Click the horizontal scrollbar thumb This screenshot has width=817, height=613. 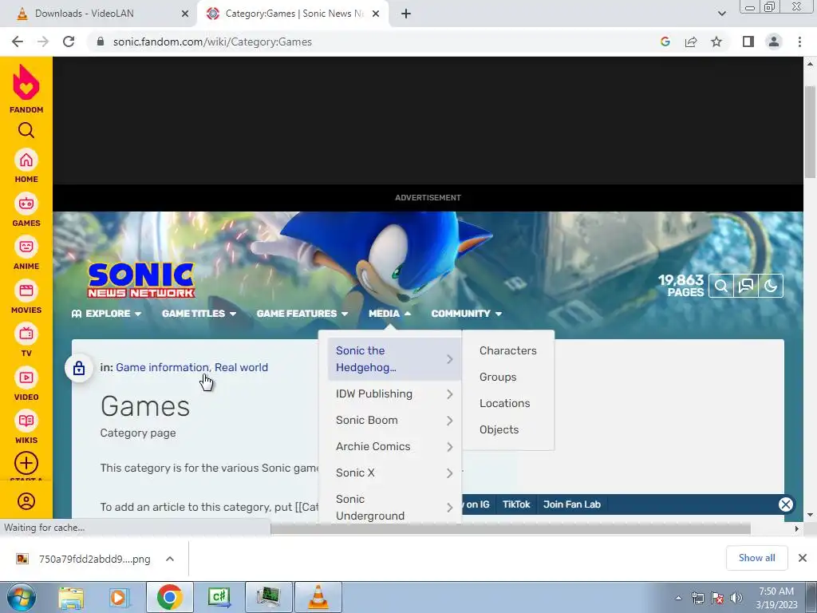pyautogui.click(x=511, y=528)
